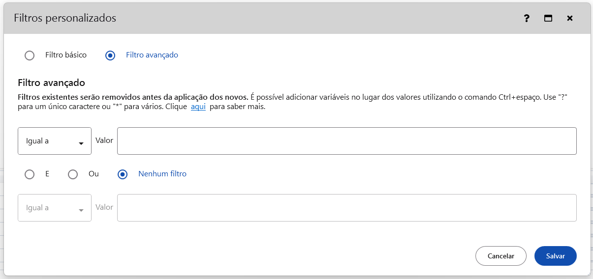The height and width of the screenshot is (279, 593).
Task: Select the Filtro avançado radio button
Action: (x=110, y=56)
